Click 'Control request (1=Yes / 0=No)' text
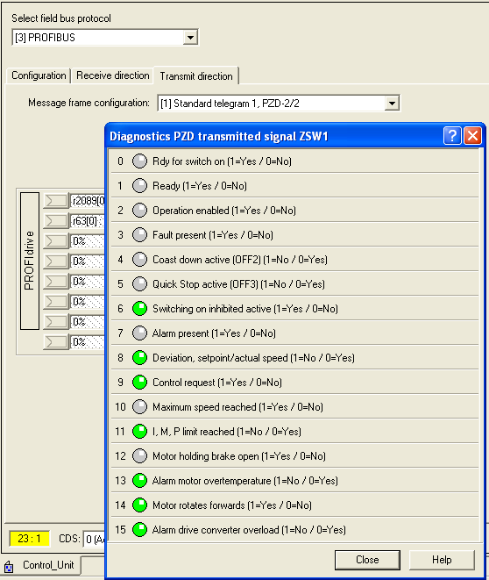Image resolution: width=489 pixels, height=580 pixels. coord(217,383)
